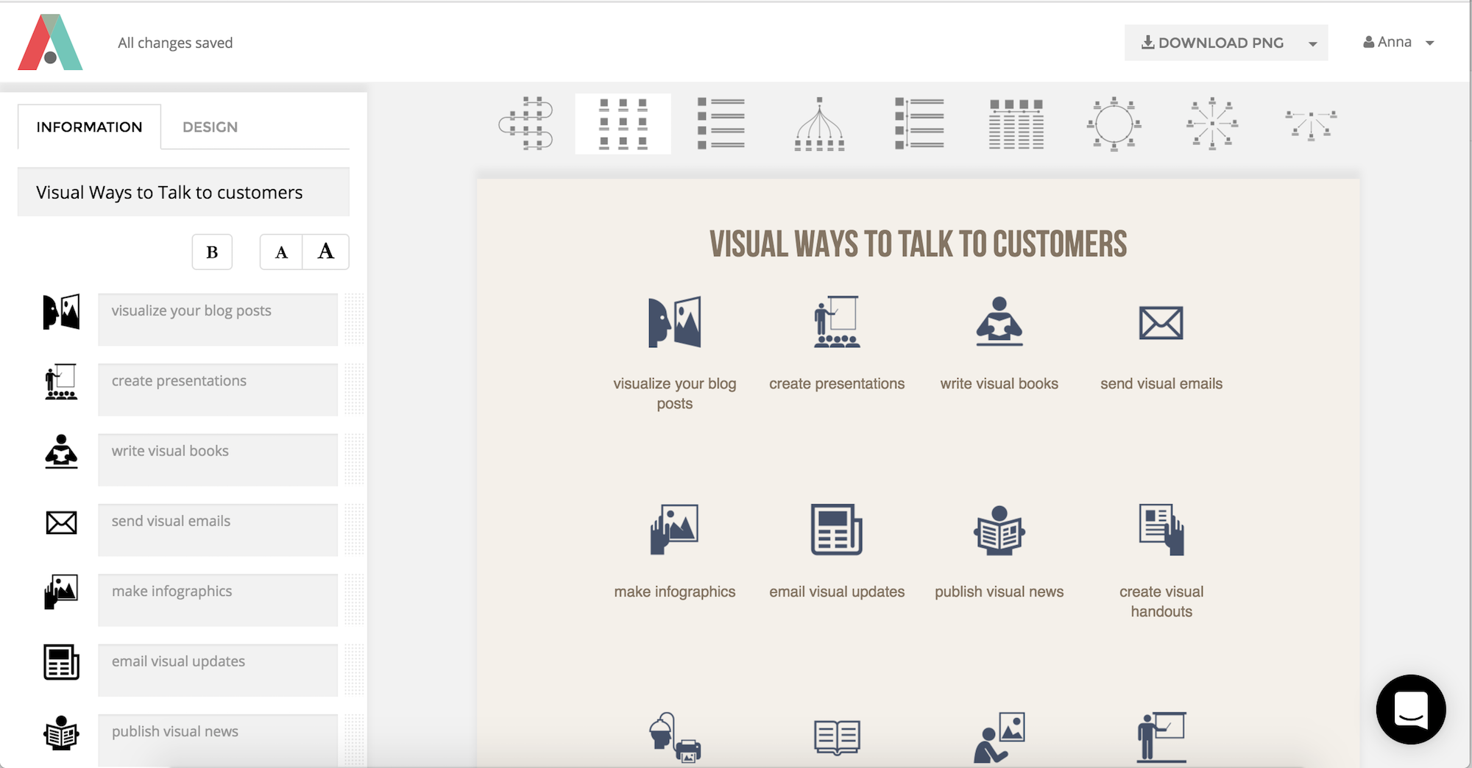The width and height of the screenshot is (1472, 768).
Task: Select the radial starburst layout icon
Action: pos(1212,124)
